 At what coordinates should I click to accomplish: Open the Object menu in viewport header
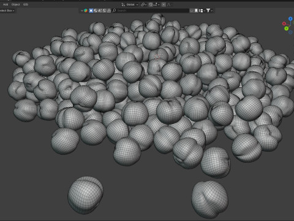coord(15,4)
